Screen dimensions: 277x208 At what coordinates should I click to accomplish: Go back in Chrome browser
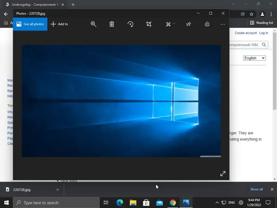tap(6, 14)
